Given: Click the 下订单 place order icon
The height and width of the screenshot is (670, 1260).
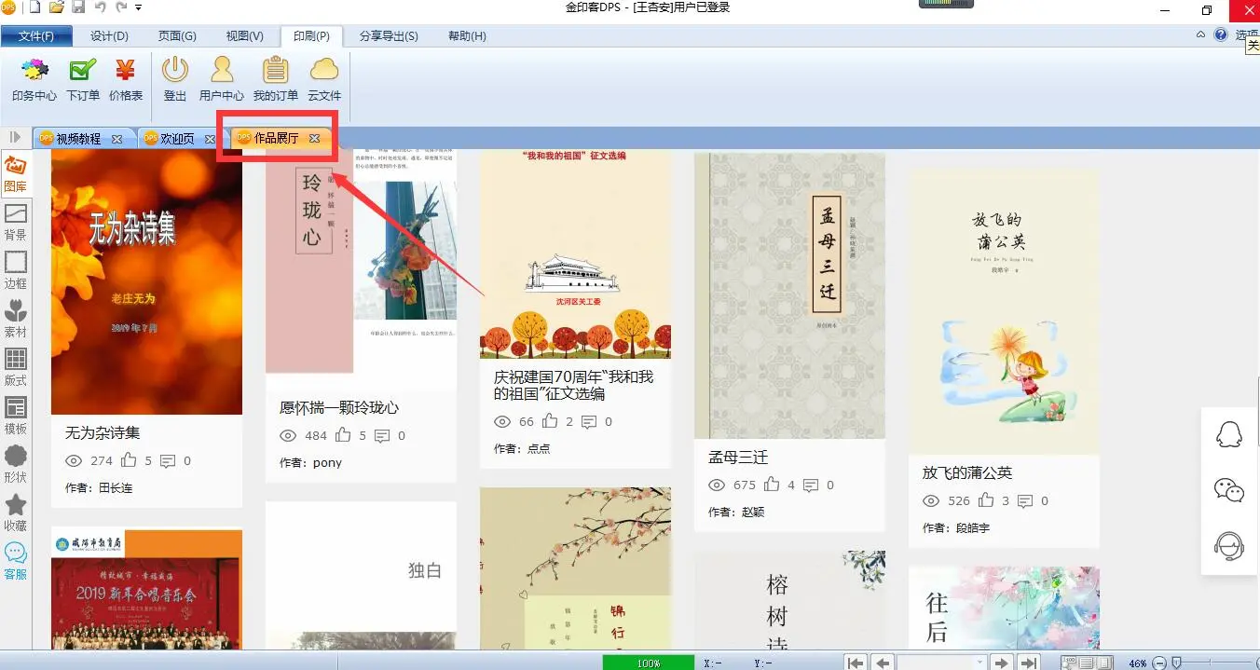Looking at the screenshot, I should click(x=83, y=79).
